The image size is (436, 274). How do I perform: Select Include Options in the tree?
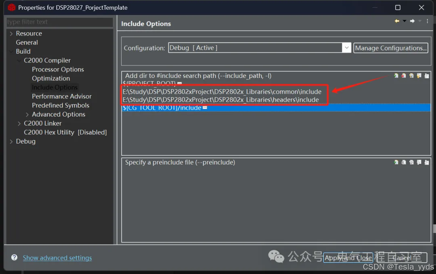tap(55, 87)
